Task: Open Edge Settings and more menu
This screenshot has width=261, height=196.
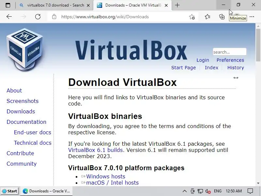Action: click(252, 17)
